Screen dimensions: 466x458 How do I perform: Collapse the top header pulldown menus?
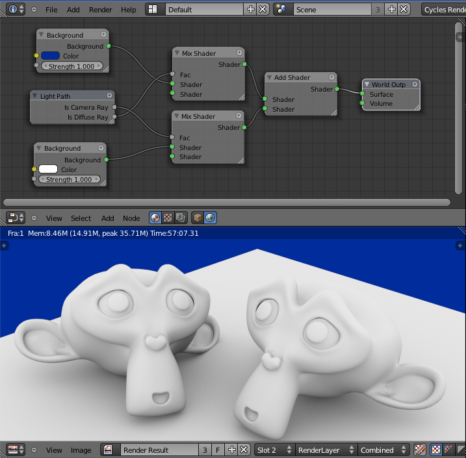click(x=34, y=10)
